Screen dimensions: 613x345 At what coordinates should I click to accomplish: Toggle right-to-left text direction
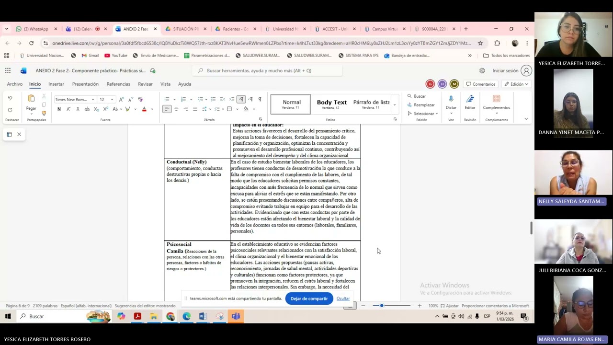click(250, 99)
